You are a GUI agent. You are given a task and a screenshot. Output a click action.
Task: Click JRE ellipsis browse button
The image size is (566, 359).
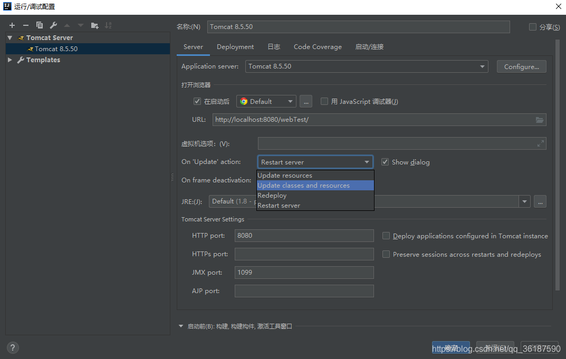[540, 202]
